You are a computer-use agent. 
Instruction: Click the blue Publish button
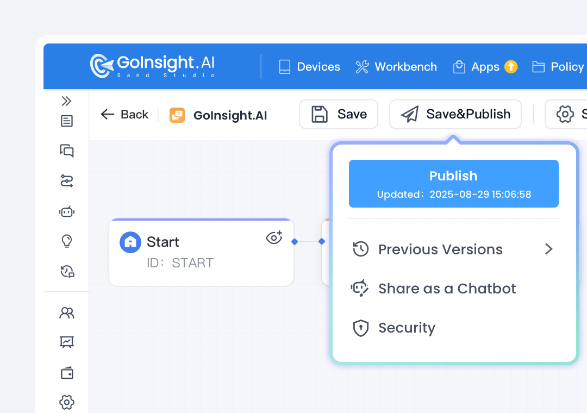coord(453,184)
